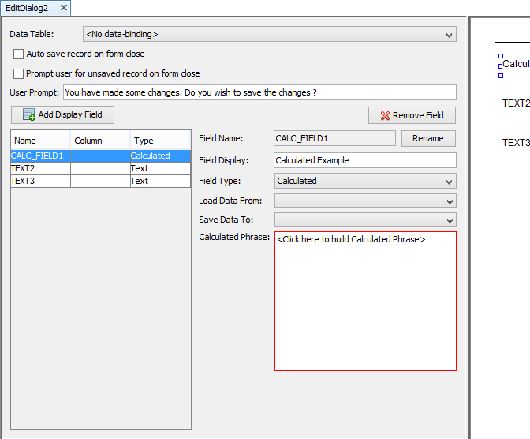The image size is (530, 439).
Task: Close the EditDialog2 tab
Action: (x=64, y=7)
